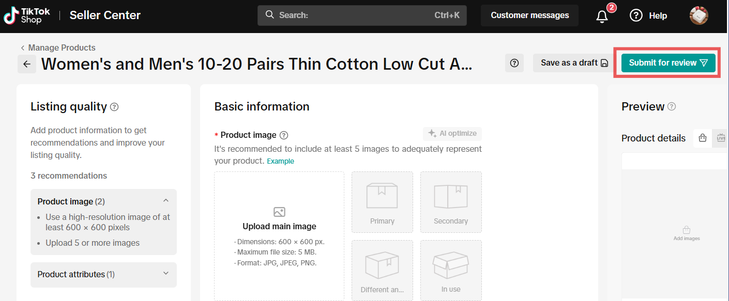This screenshot has width=729, height=301.
Task: Open the user profile avatar
Action: [698, 15]
